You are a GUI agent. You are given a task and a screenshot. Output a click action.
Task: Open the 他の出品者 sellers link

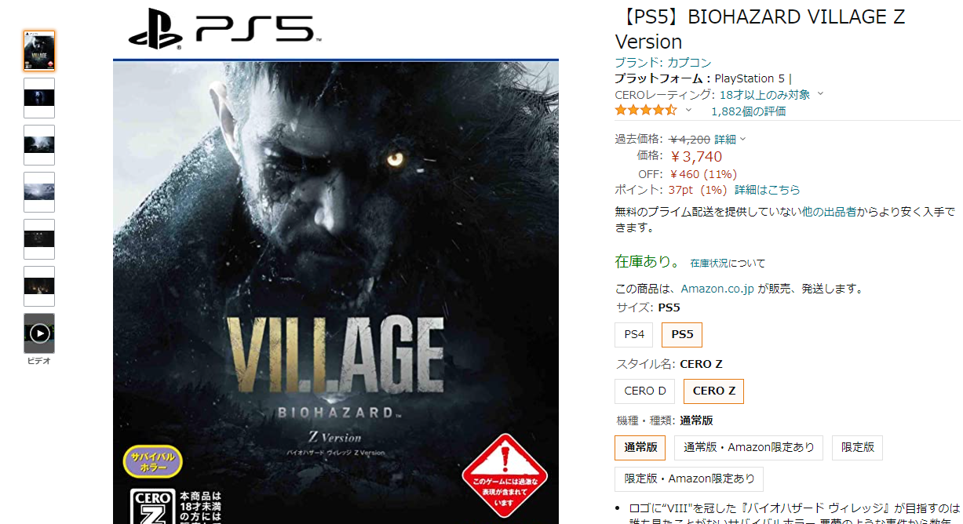(829, 212)
